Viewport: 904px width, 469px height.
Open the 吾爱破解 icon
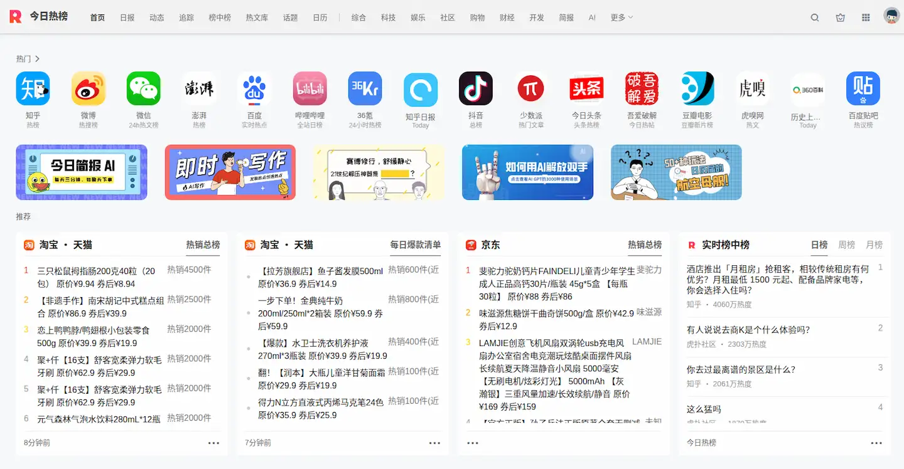tap(642, 88)
